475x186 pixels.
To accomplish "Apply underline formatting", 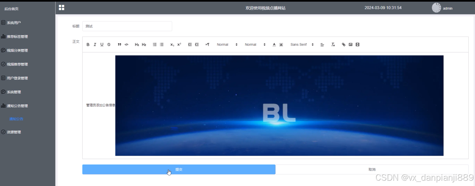I will 102,44.
